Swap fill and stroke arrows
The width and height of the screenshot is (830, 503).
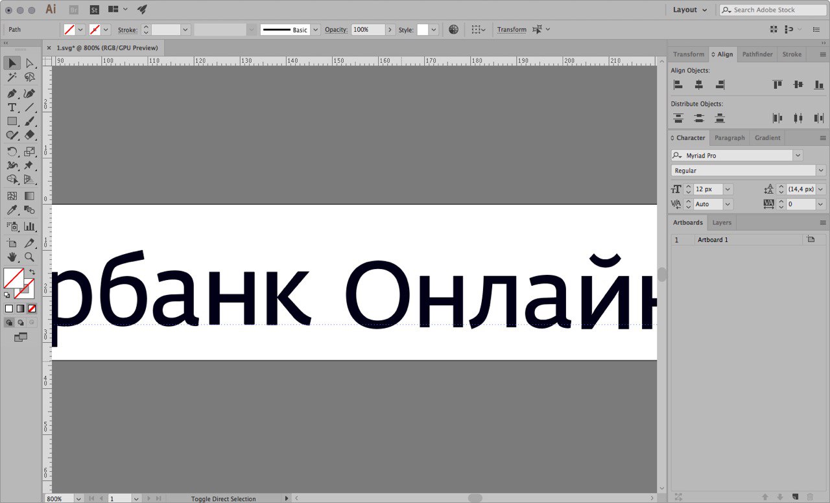click(32, 272)
